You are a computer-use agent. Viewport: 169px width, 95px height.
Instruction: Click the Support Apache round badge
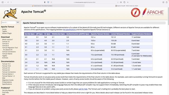pyautogui.click(x=135, y=12)
